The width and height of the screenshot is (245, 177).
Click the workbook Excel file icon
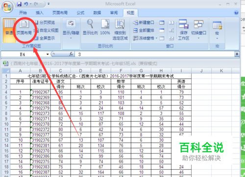6,64
